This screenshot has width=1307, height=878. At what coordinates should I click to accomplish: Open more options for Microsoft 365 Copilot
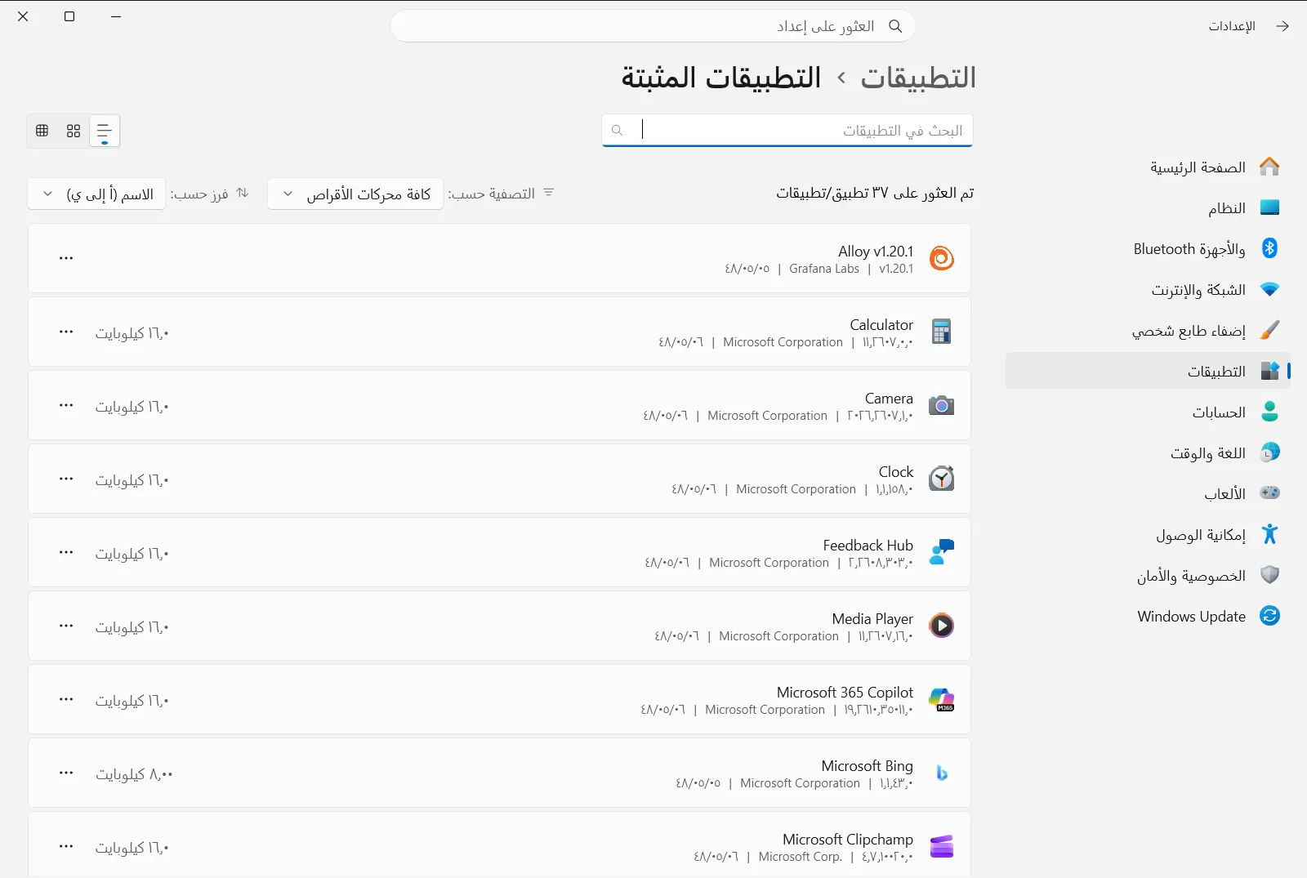(x=66, y=699)
